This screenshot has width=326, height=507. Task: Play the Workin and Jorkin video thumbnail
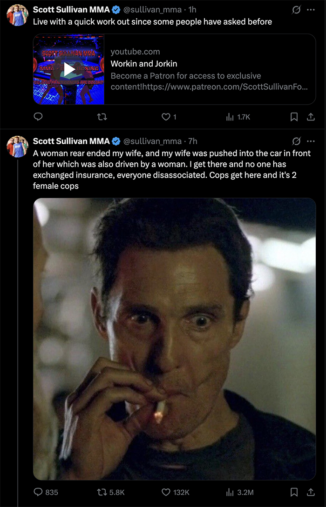(x=69, y=69)
